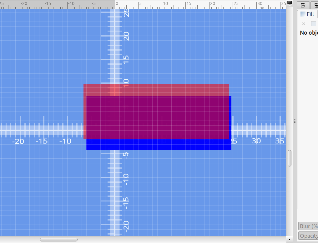Click the monitor icon at ruler corner
The width and height of the screenshot is (318, 243).
pos(290,3)
